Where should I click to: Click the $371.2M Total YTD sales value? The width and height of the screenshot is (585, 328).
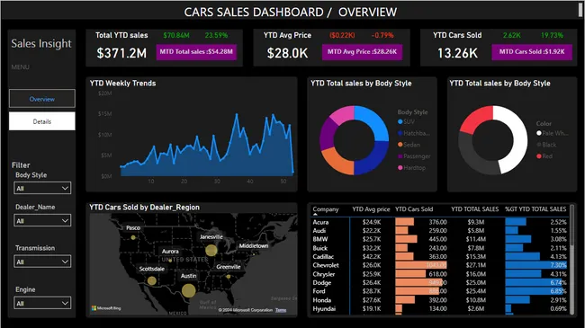[x=121, y=53]
